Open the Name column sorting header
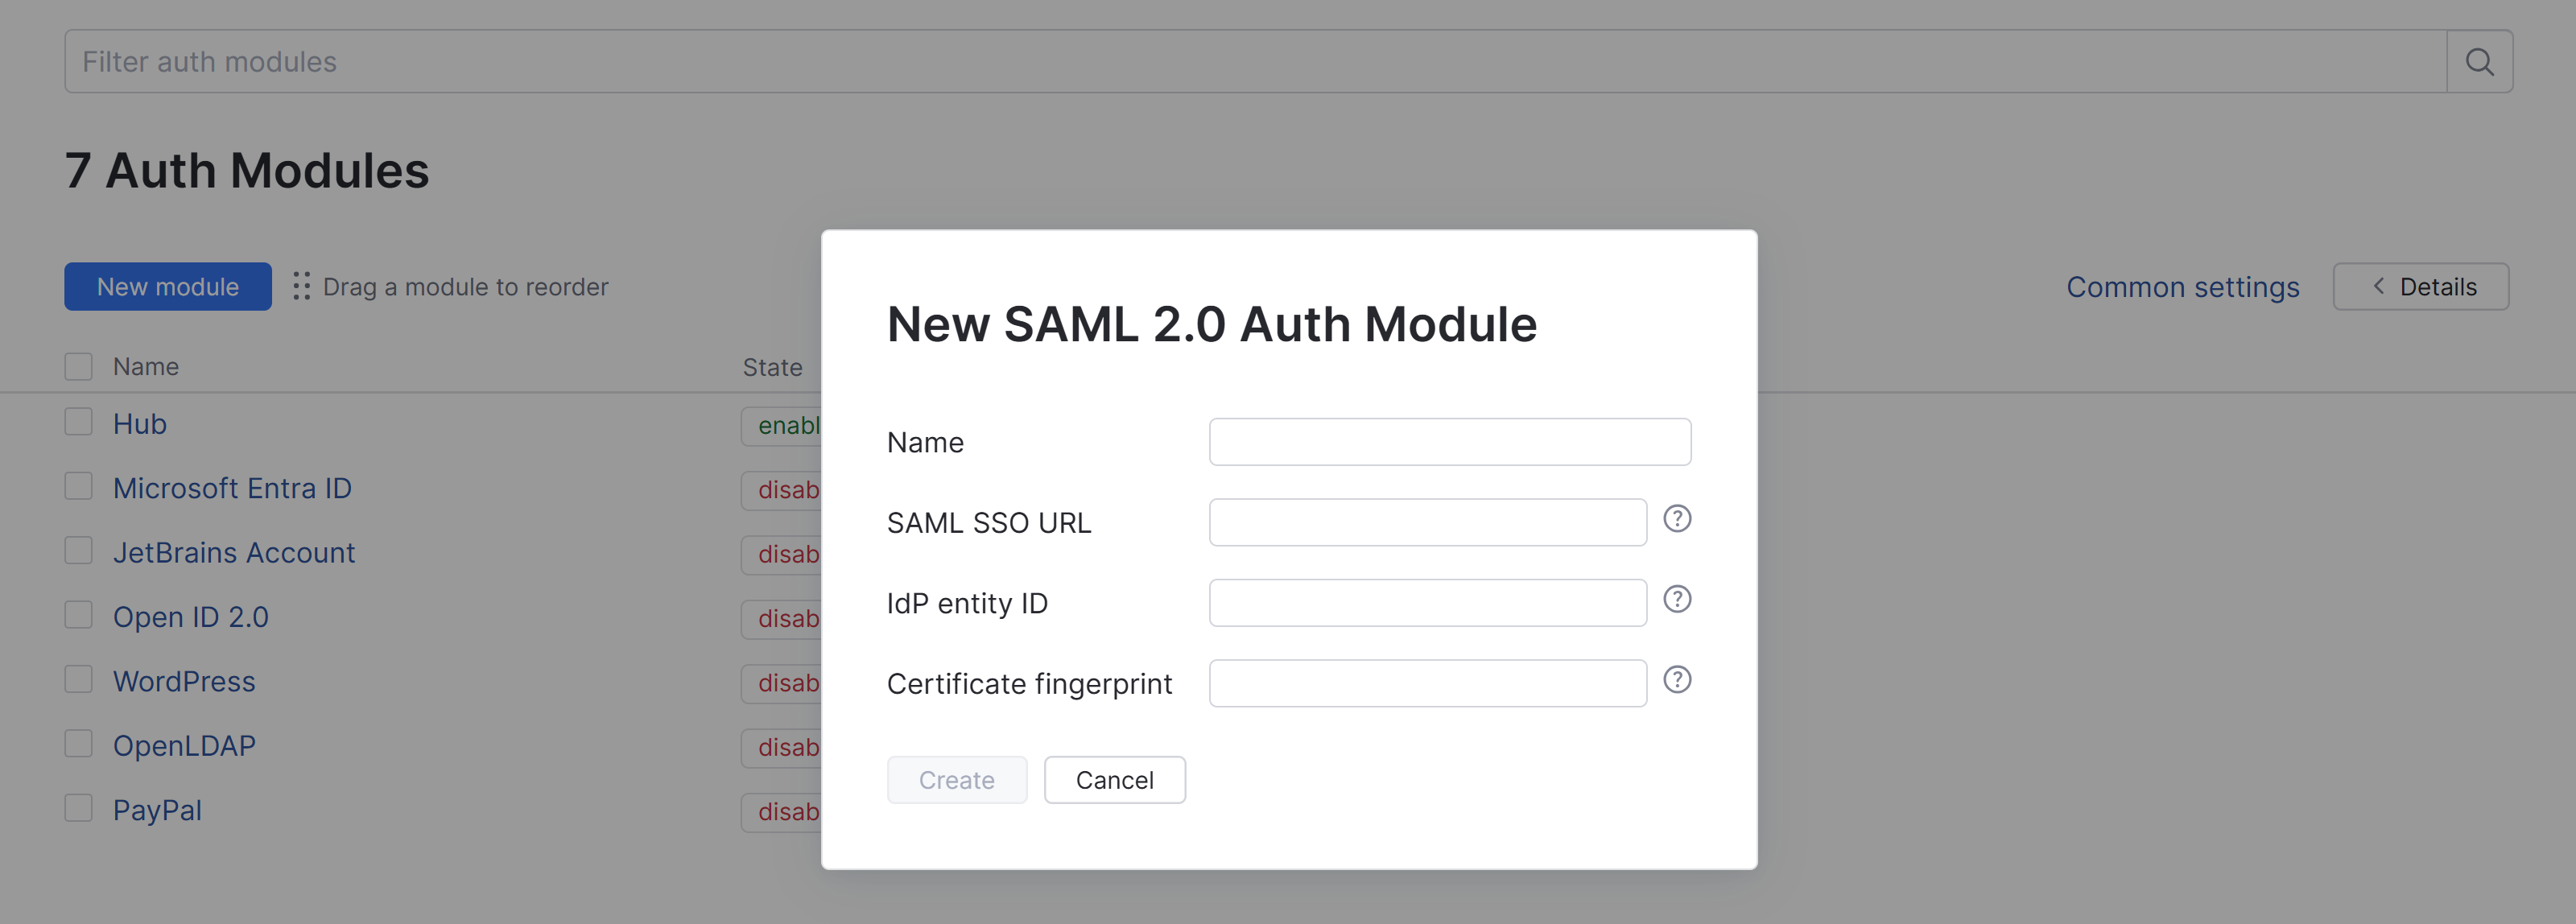Image resolution: width=2576 pixels, height=924 pixels. [x=145, y=366]
